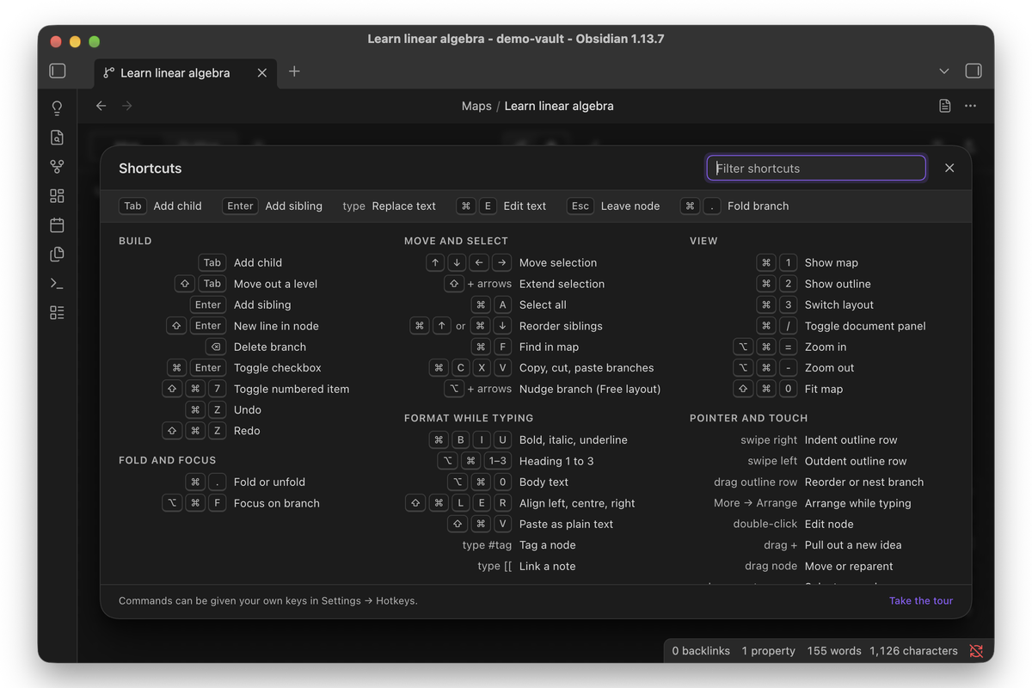The width and height of the screenshot is (1032, 688).
Task: Open the file search ribbon icon
Action: coord(57,138)
